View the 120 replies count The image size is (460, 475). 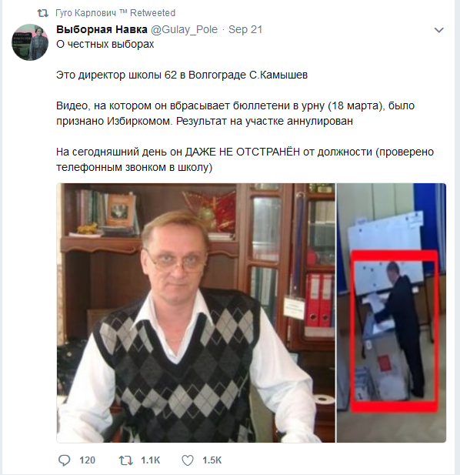pos(87,460)
